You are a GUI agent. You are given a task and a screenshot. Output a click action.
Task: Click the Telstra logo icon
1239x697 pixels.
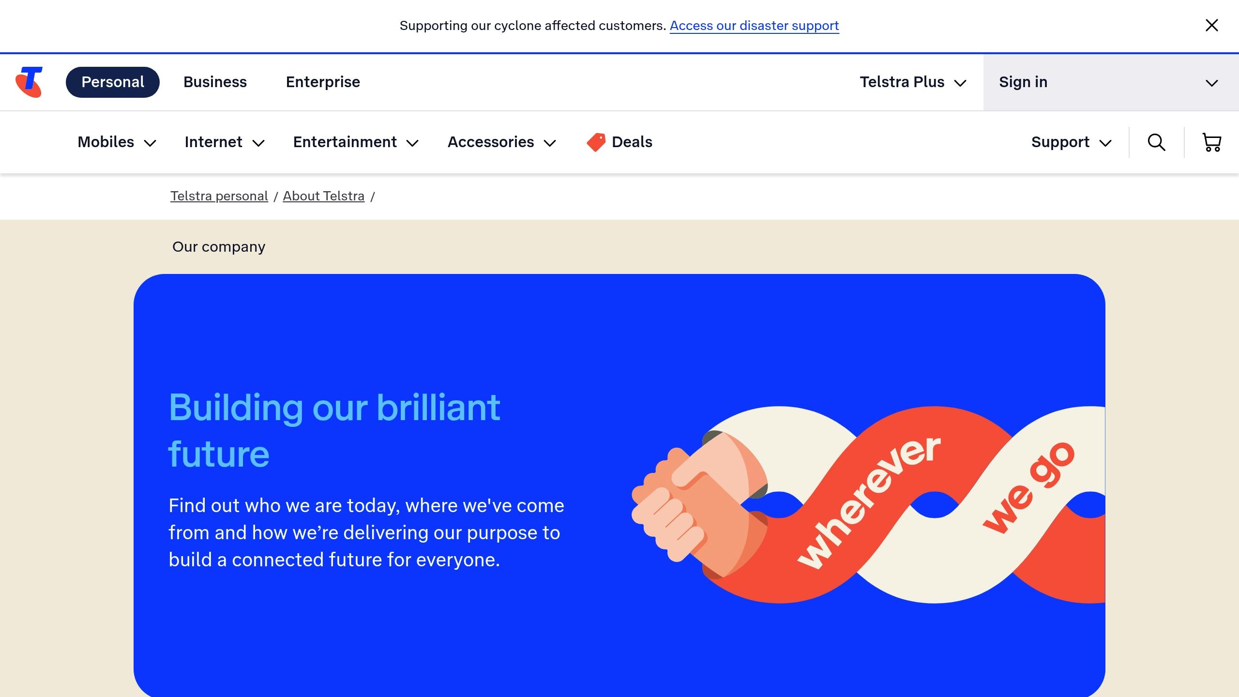(x=29, y=82)
